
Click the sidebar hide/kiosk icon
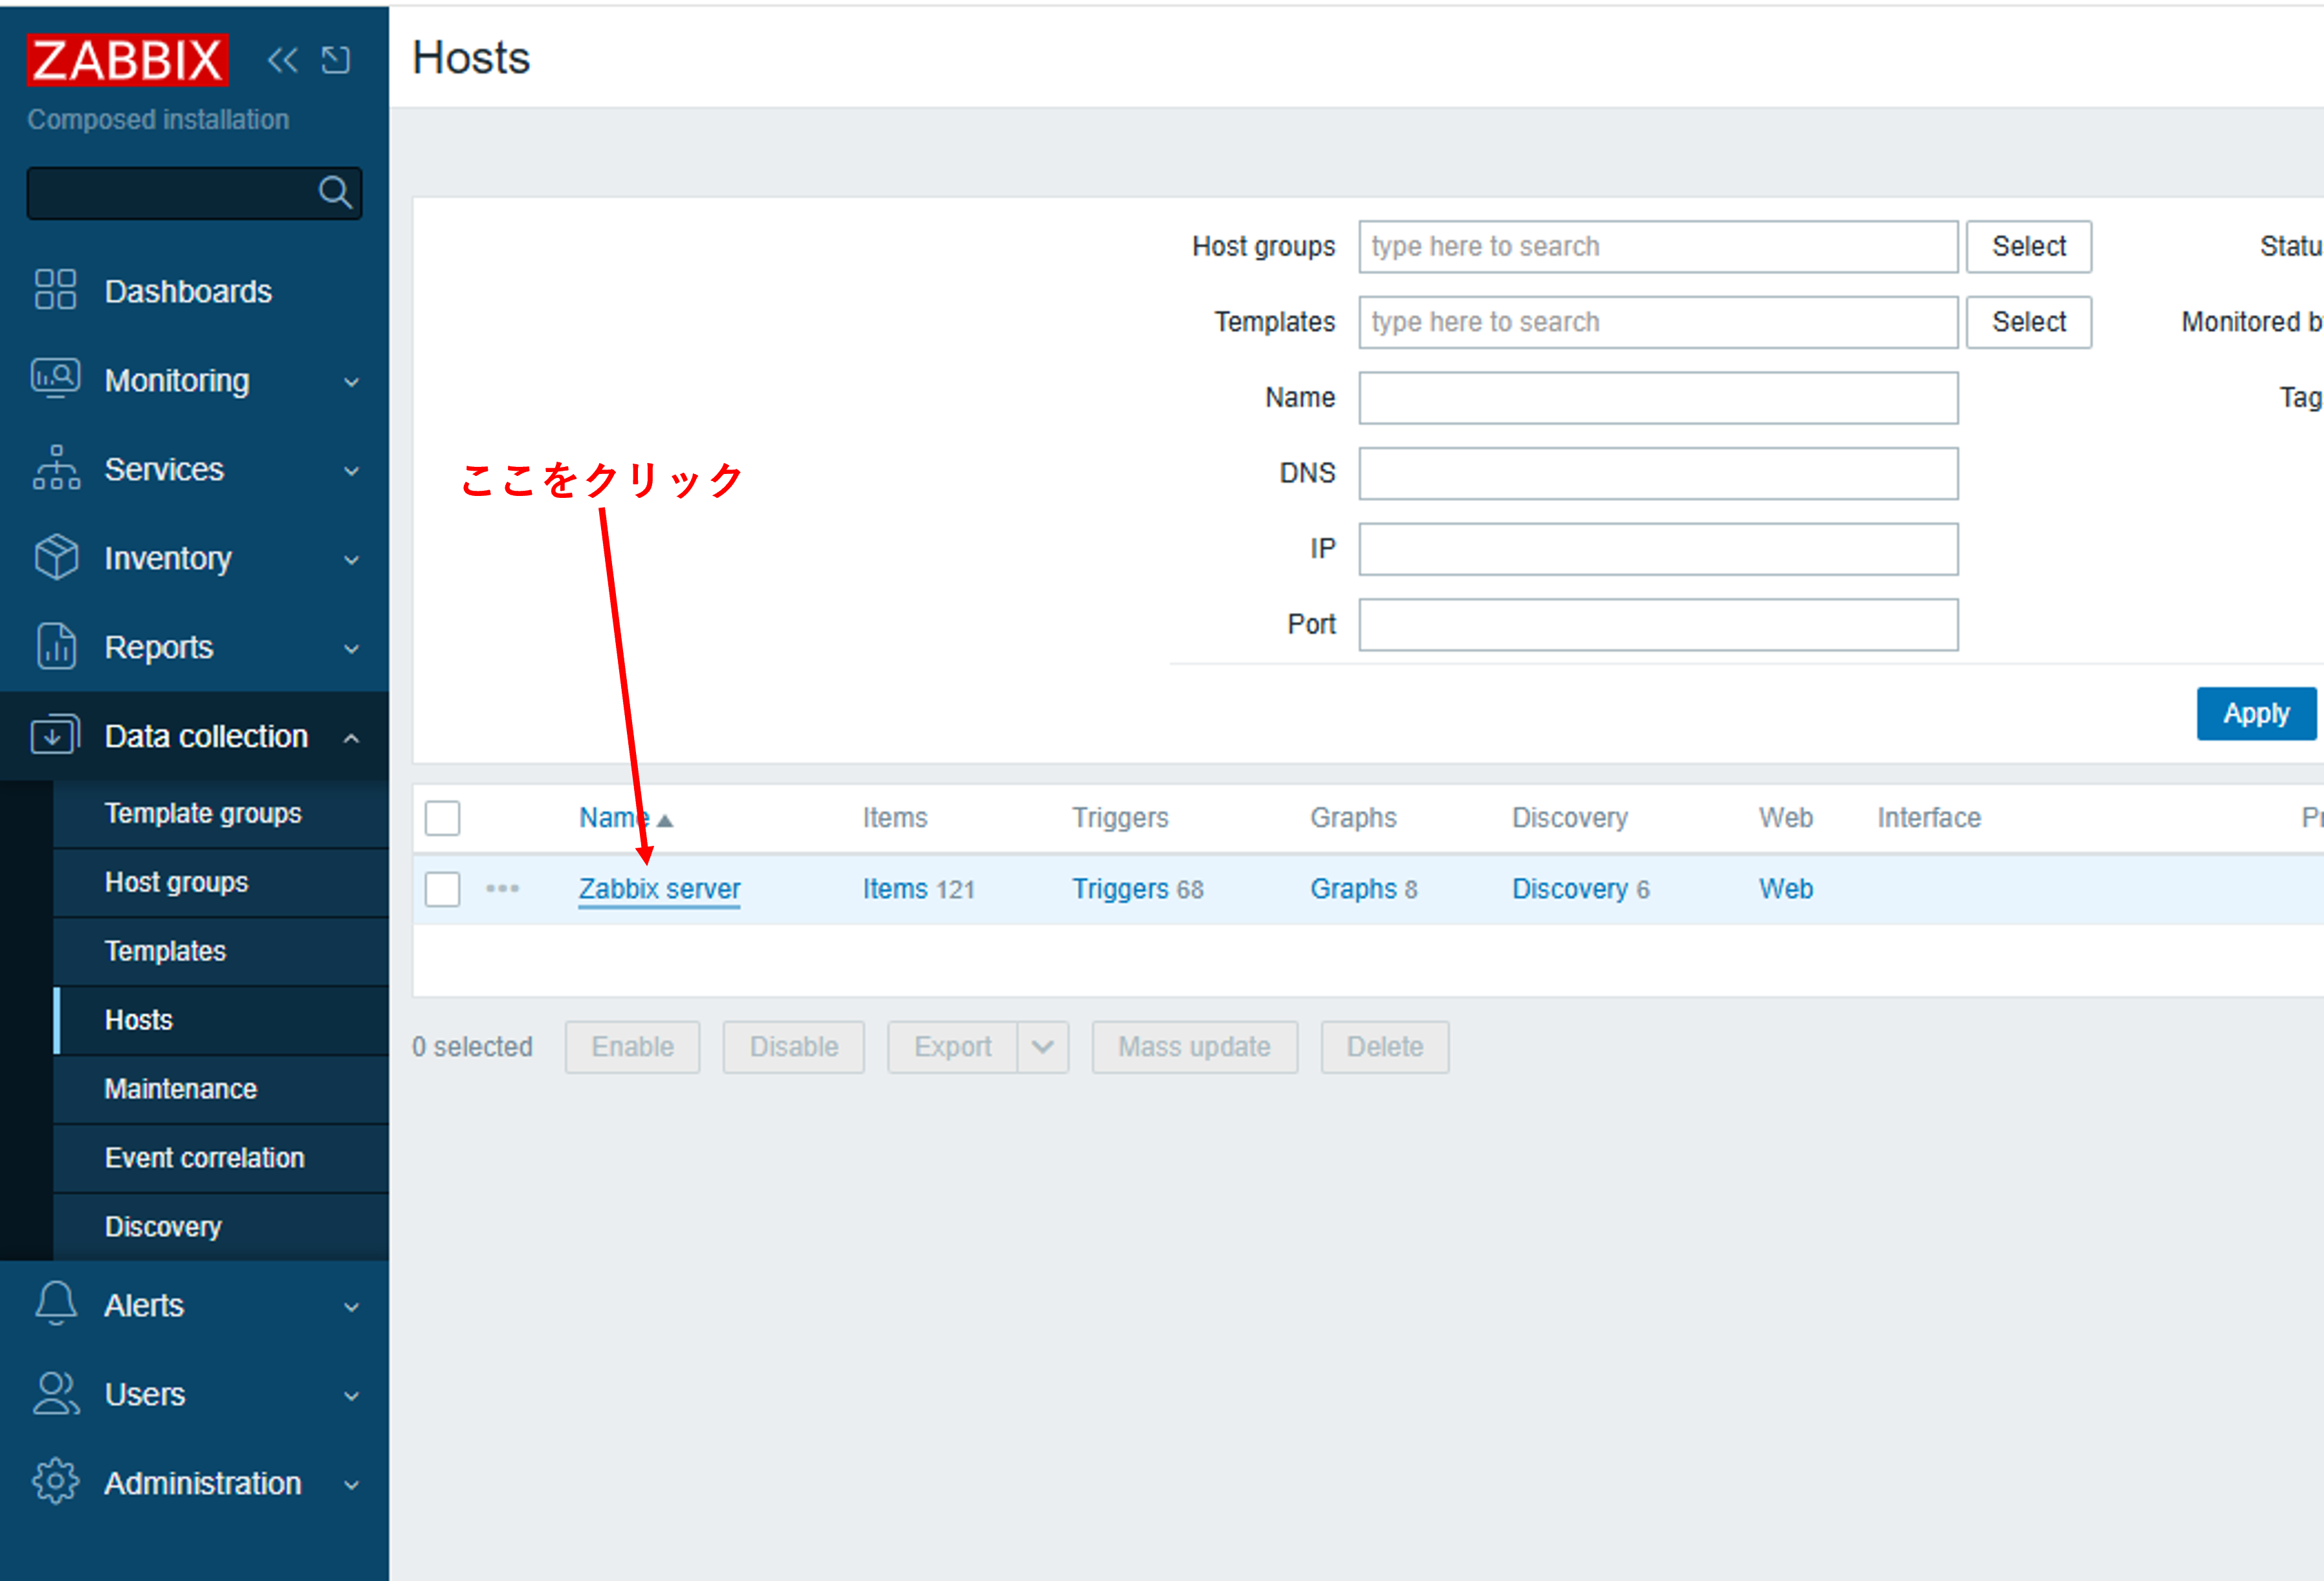(336, 60)
